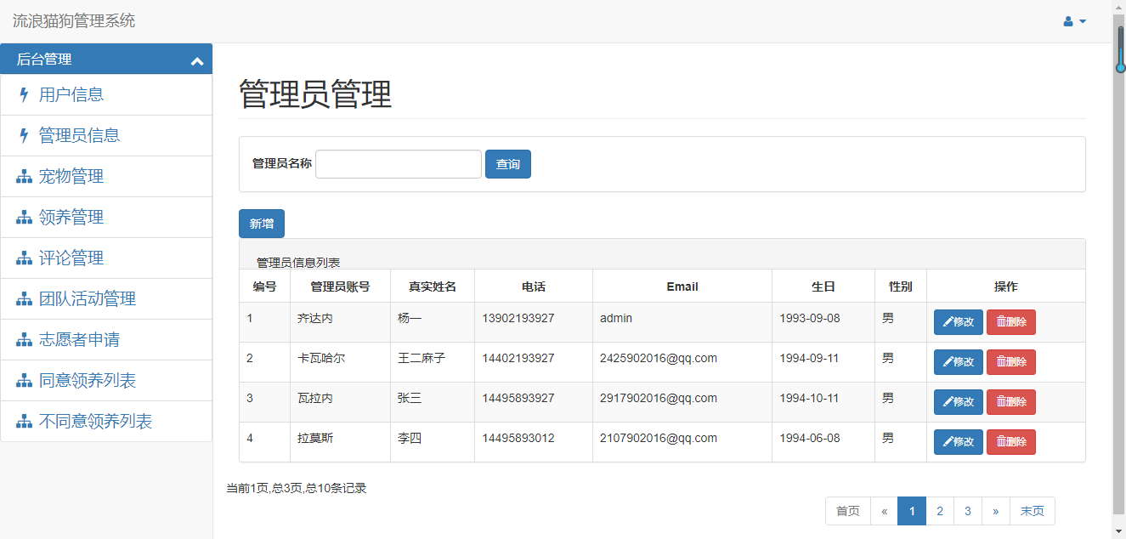
Task: Edit admin 瓦拉内 with 修改 button
Action: coord(959,402)
